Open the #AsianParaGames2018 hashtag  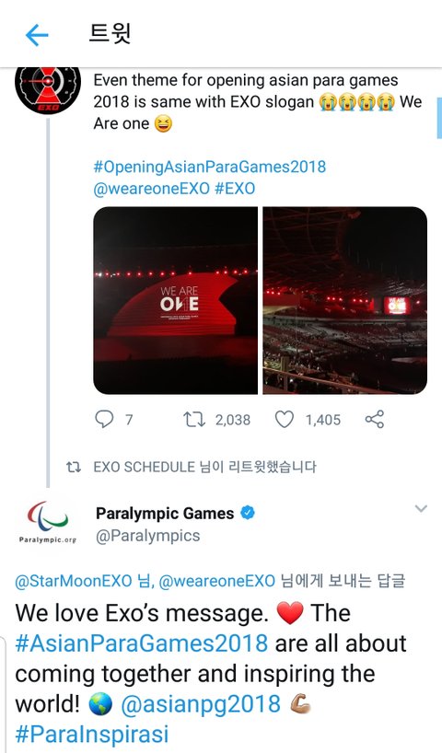pyautogui.click(x=141, y=643)
